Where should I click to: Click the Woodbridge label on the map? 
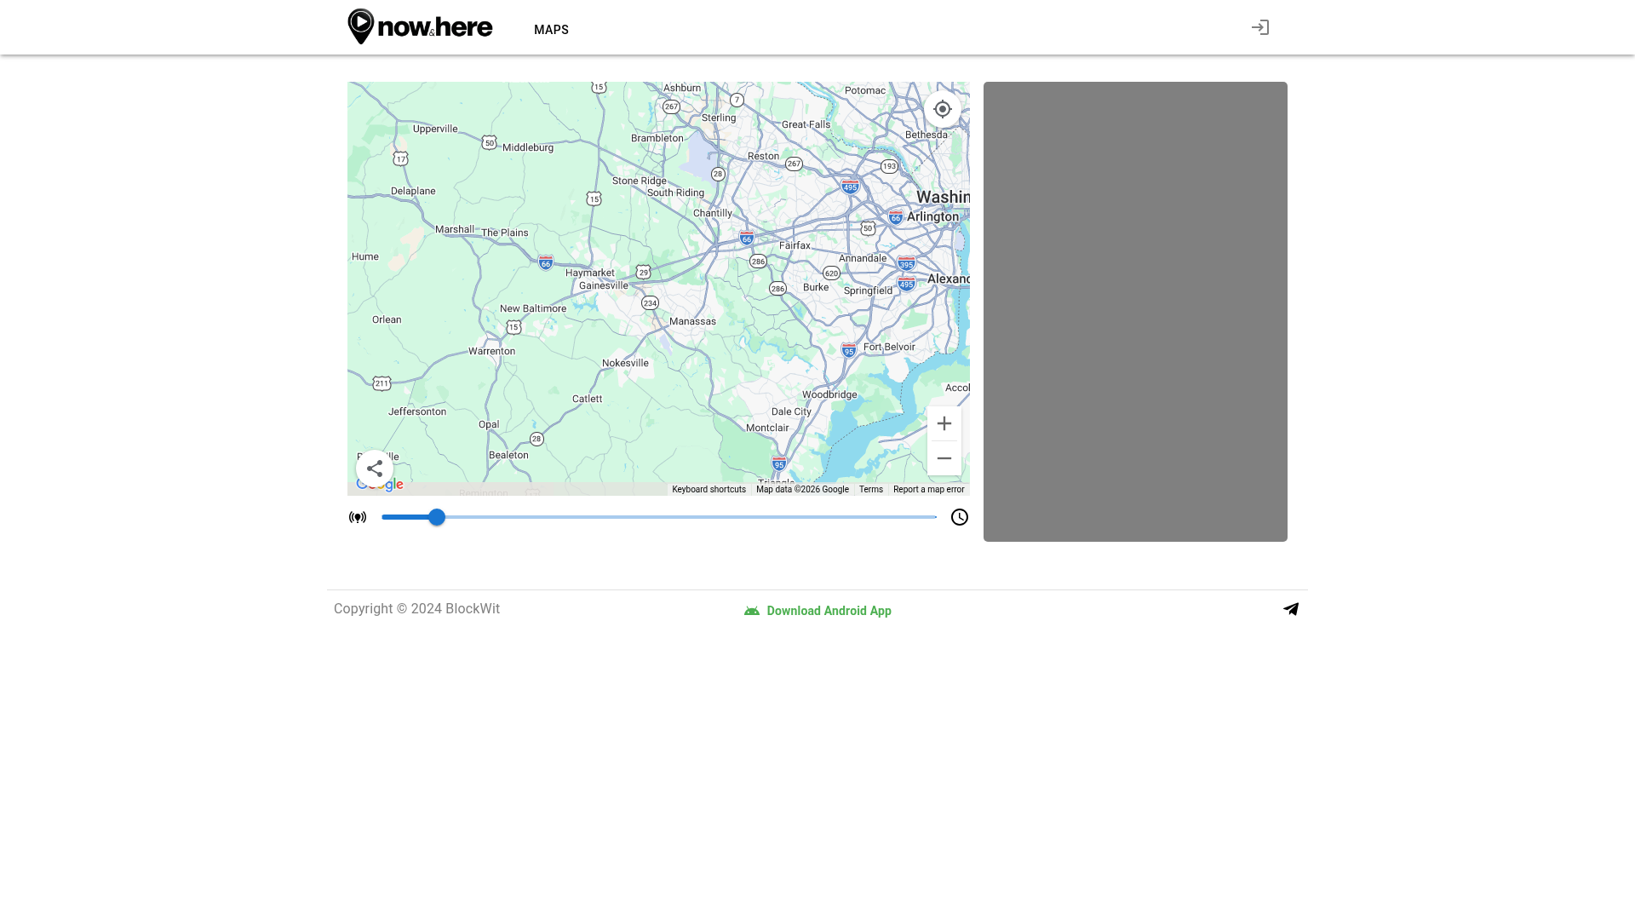(829, 394)
